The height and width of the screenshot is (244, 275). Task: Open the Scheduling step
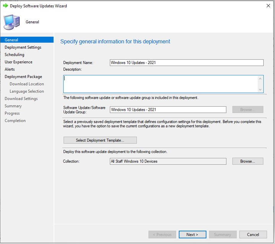point(15,55)
